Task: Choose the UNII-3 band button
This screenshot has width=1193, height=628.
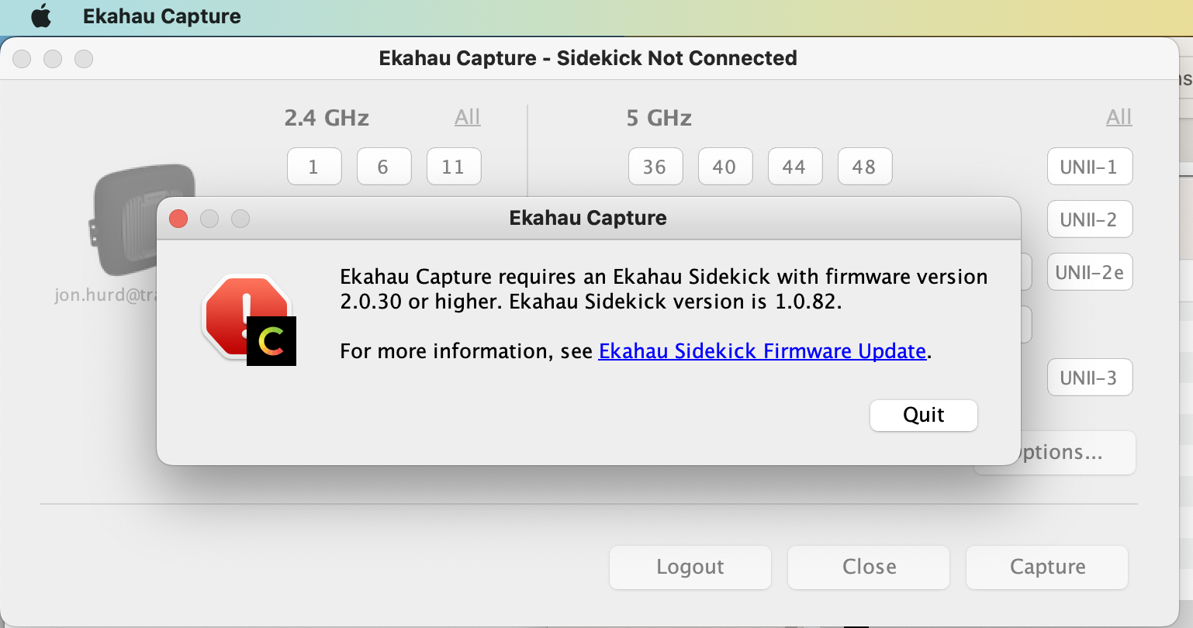Action: tap(1089, 378)
